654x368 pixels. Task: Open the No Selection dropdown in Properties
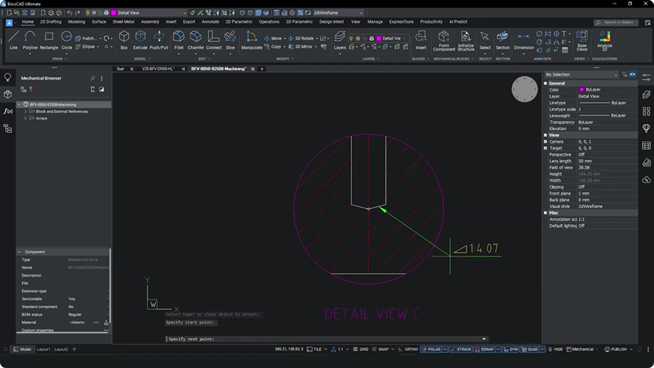(x=581, y=75)
